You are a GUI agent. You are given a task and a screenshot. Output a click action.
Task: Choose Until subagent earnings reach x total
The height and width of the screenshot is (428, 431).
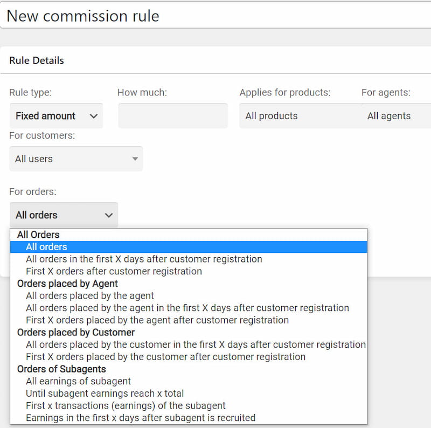(105, 394)
